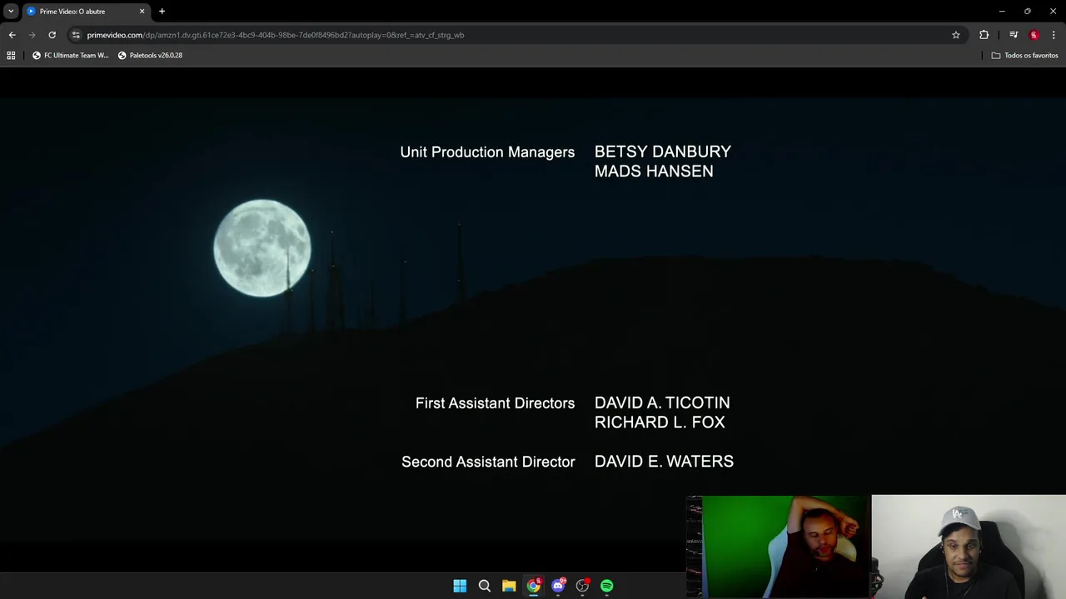Go back to the previous page
Screen dimensions: 1066x599
[x=12, y=35]
